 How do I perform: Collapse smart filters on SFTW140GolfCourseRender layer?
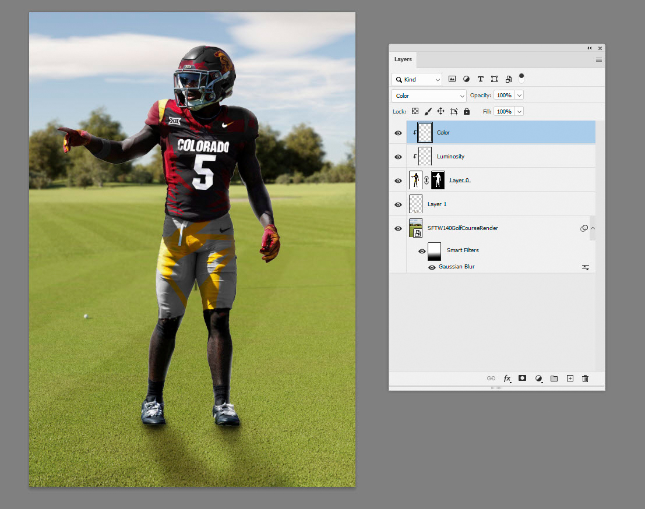(x=593, y=228)
